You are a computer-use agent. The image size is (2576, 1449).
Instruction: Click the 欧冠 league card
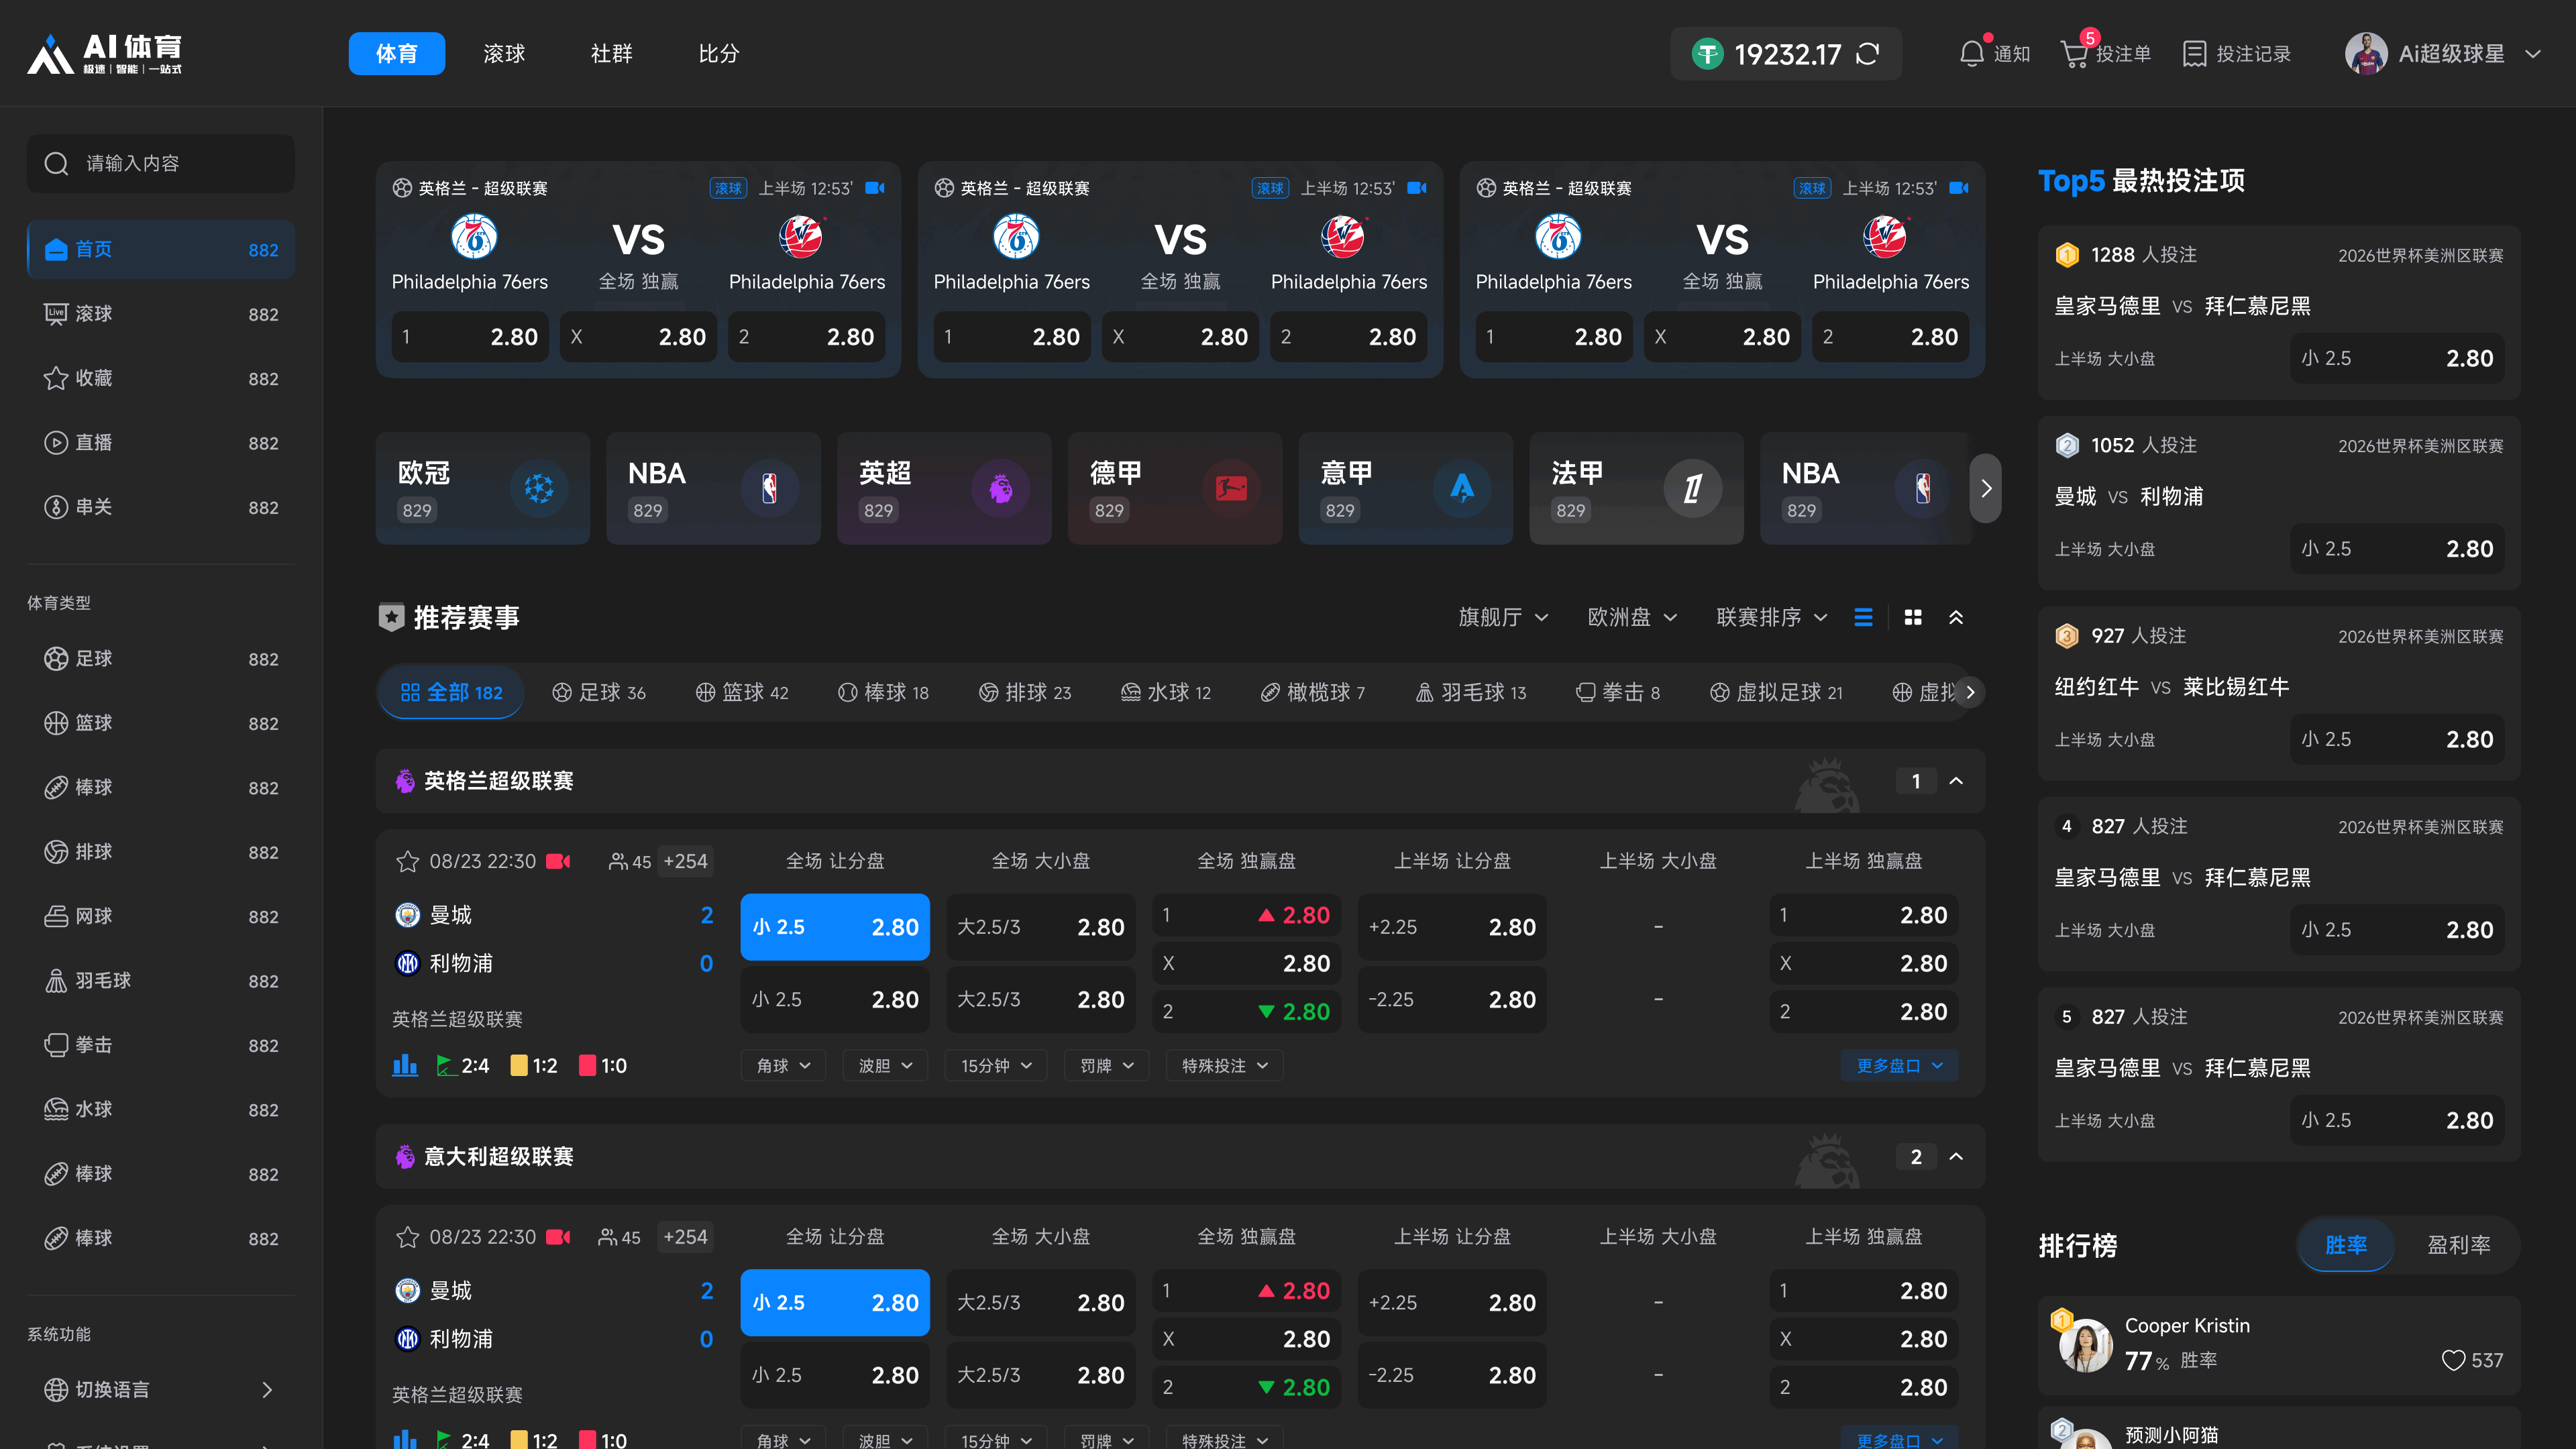coord(483,488)
